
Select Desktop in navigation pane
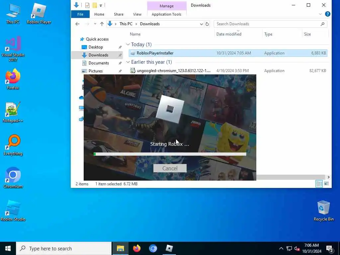click(x=95, y=47)
